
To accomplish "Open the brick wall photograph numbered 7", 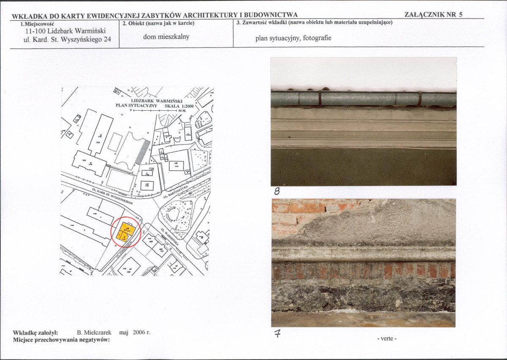I will pyautogui.click(x=363, y=263).
